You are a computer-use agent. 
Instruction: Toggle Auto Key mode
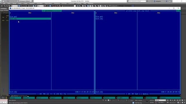coord(152,100)
